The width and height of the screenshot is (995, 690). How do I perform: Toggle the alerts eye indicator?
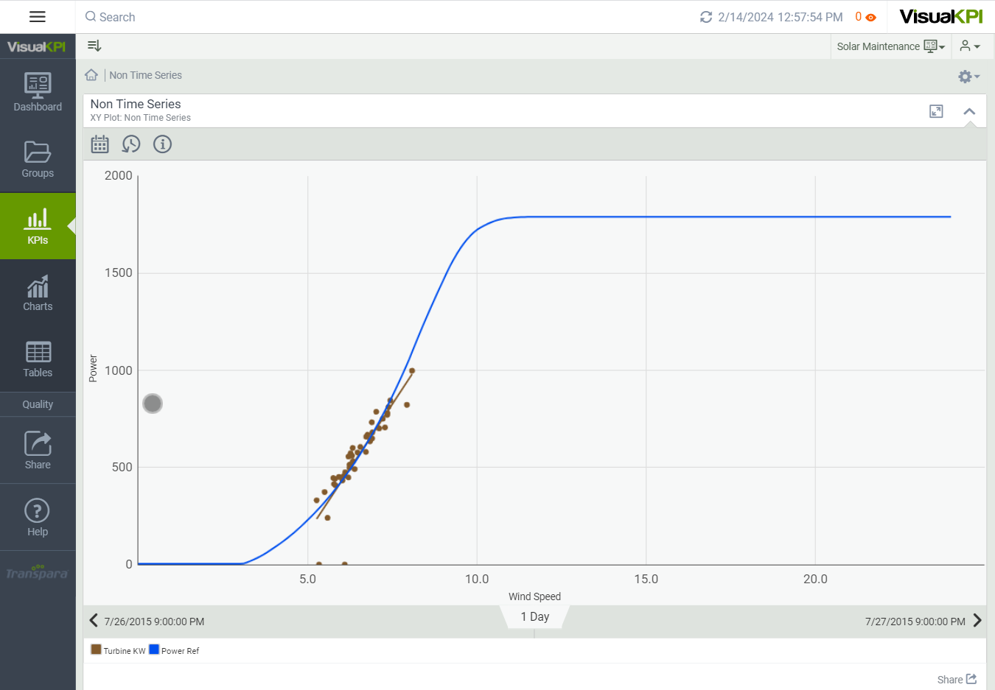pyautogui.click(x=870, y=18)
